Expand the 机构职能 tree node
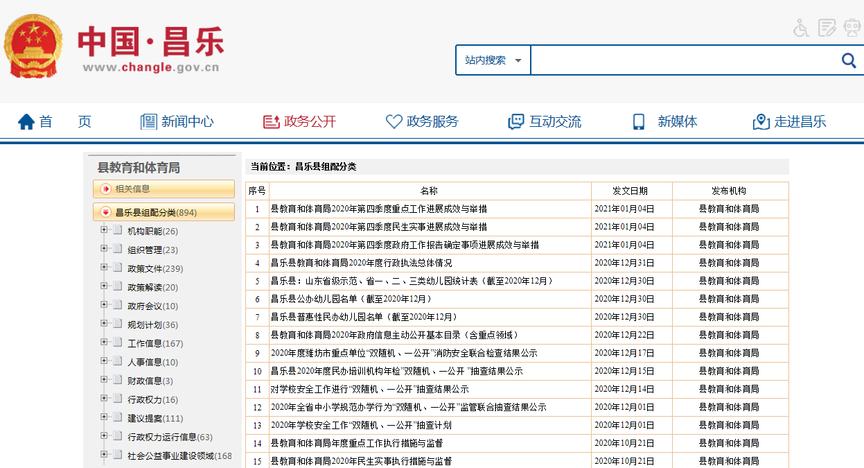Viewport: 864px width, 468px height. [104, 230]
